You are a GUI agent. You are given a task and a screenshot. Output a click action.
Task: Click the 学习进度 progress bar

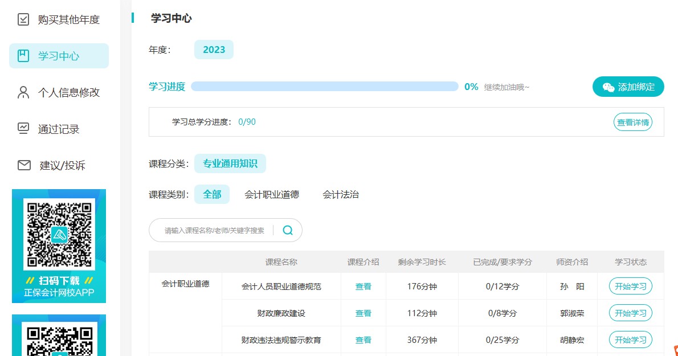(x=324, y=87)
